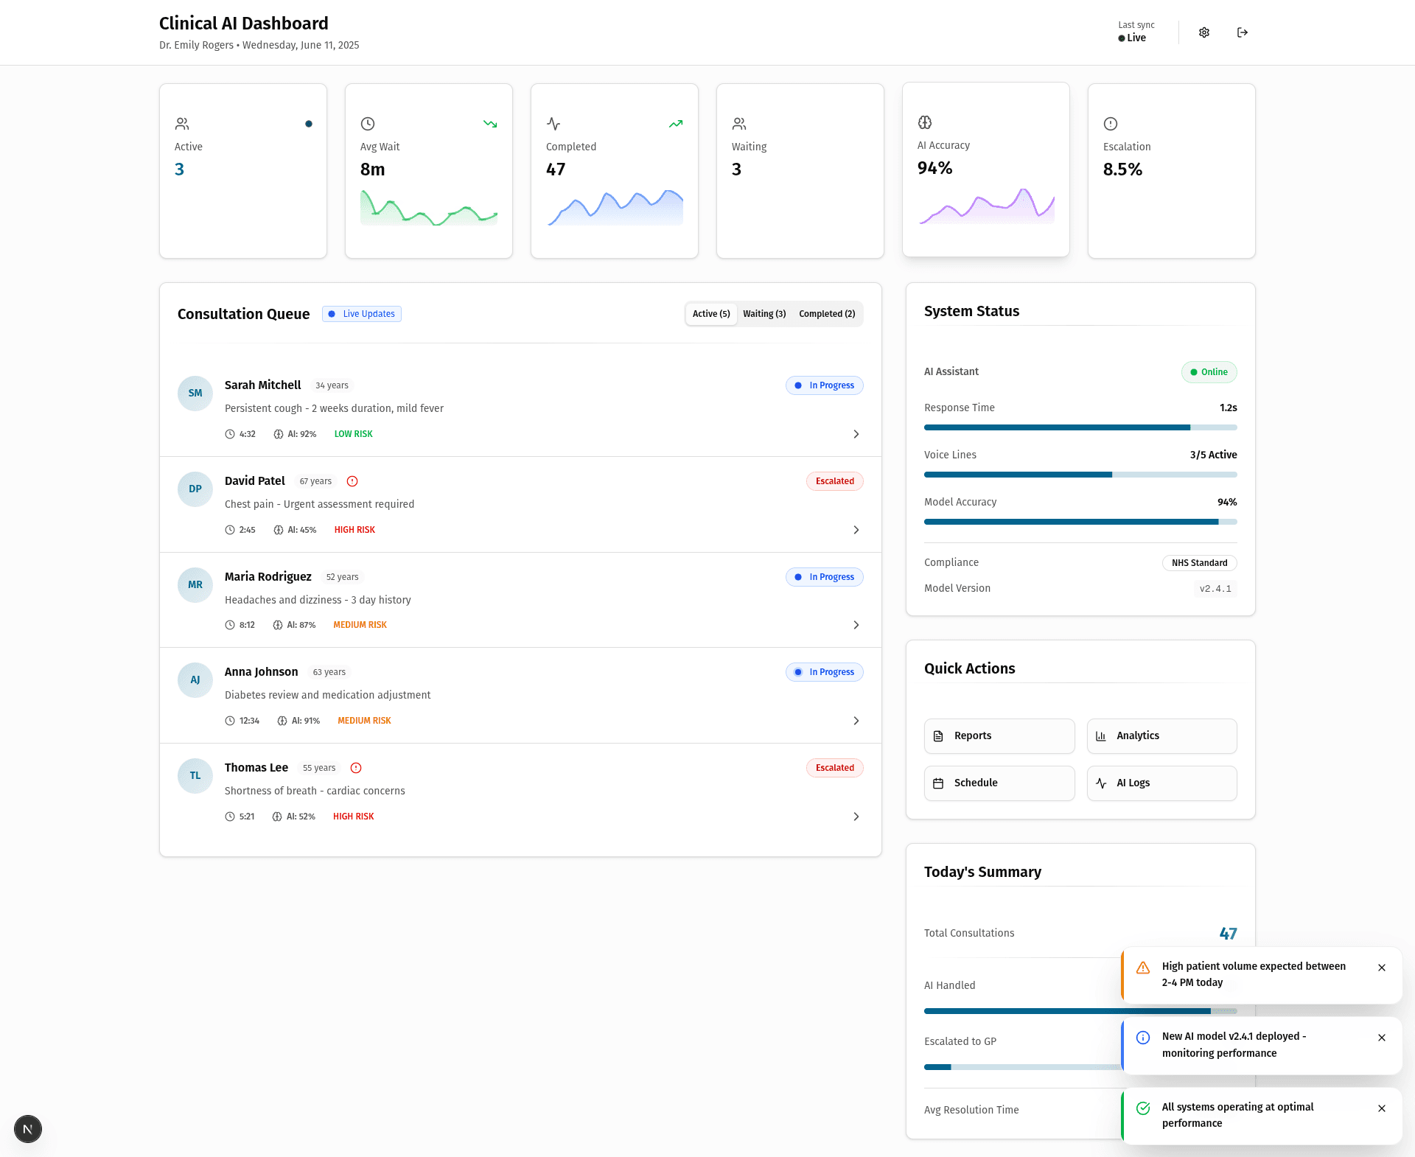This screenshot has width=1415, height=1157.
Task: Open AI Logs quick action
Action: [1161, 783]
